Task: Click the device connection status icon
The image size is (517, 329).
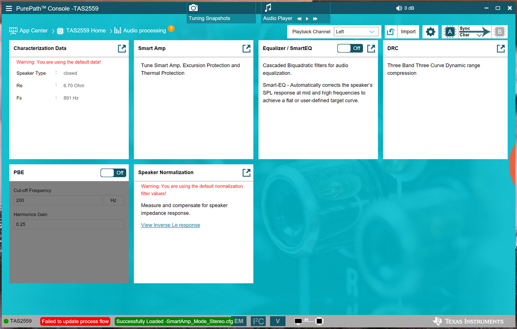Action: point(309,321)
